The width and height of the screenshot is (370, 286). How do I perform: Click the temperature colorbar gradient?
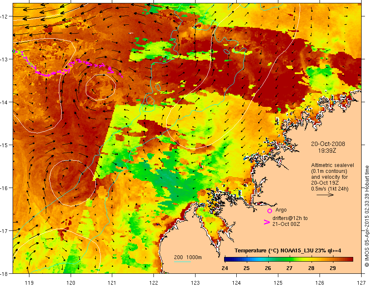(x=288, y=260)
